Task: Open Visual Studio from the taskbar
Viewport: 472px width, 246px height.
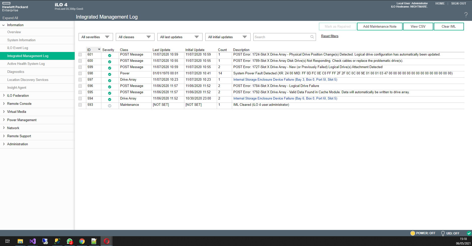Action: point(32,241)
